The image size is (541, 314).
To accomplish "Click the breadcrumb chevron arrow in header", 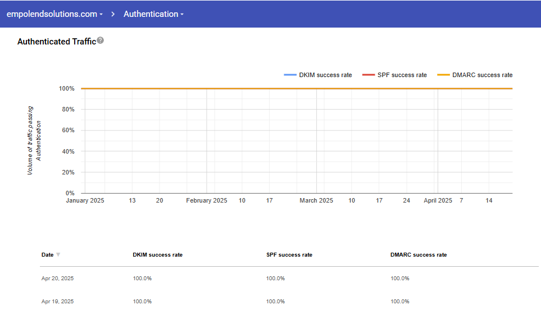I will pos(113,14).
